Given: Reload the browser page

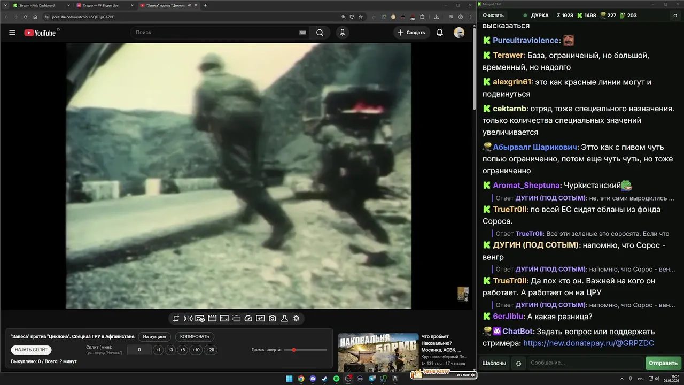Looking at the screenshot, I should 26,17.
